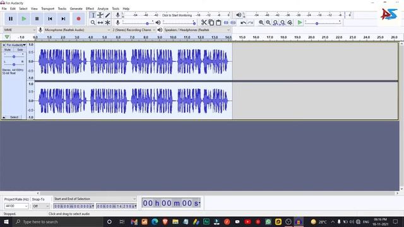Select the Time Shift tool
Viewport: 404px width, 227px height.
click(x=100, y=23)
